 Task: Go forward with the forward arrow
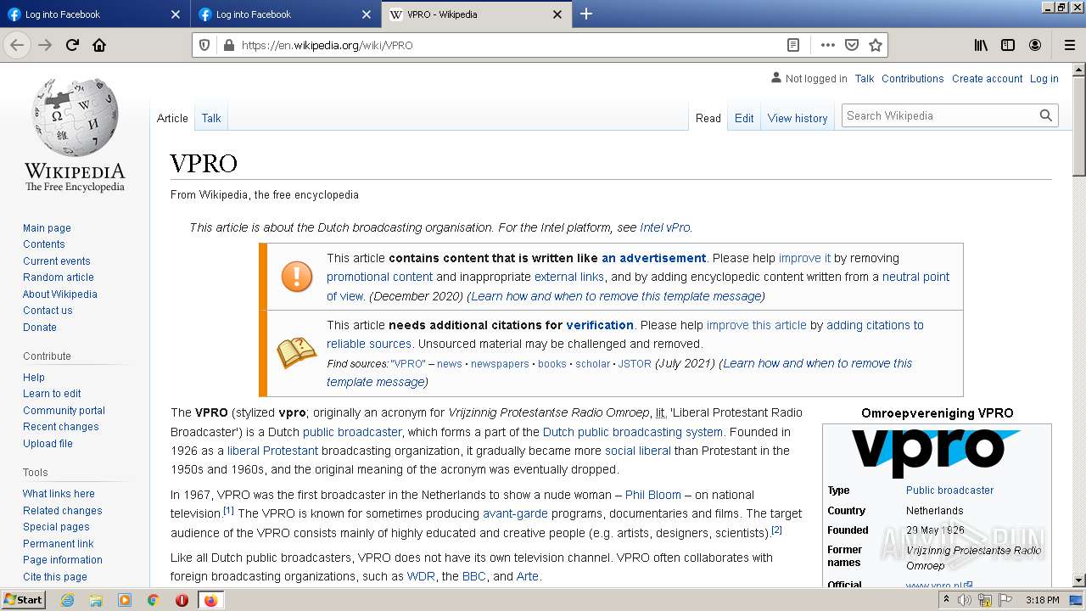(45, 45)
